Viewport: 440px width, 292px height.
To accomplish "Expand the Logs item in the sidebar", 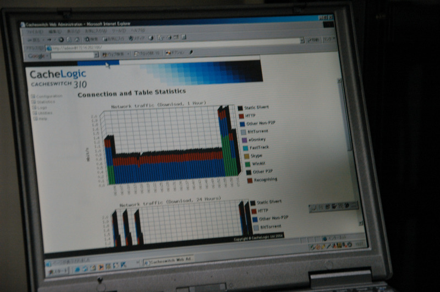I will (40, 108).
